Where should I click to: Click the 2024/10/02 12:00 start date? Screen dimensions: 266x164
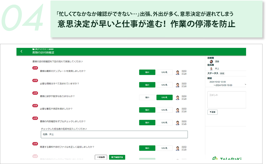(x=218, y=82)
